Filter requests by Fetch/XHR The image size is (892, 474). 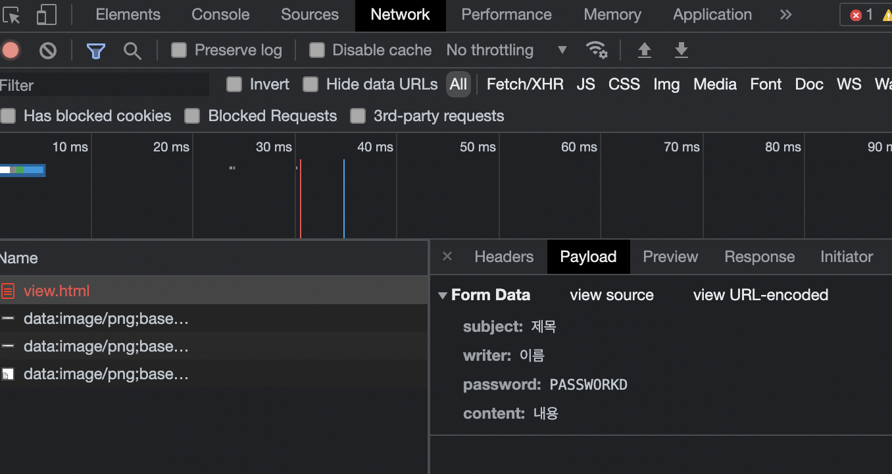click(x=525, y=84)
